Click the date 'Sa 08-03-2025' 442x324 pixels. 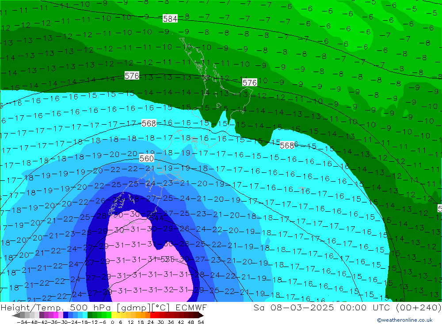click(x=294, y=307)
